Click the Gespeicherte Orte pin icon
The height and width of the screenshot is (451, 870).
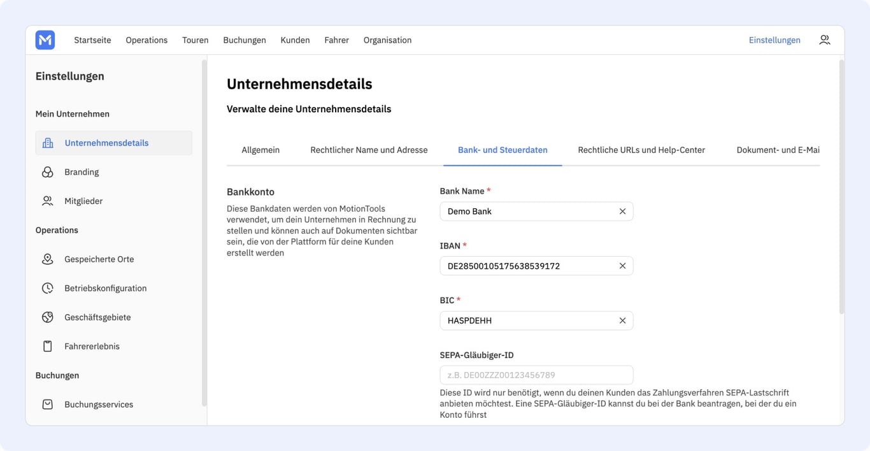point(48,259)
